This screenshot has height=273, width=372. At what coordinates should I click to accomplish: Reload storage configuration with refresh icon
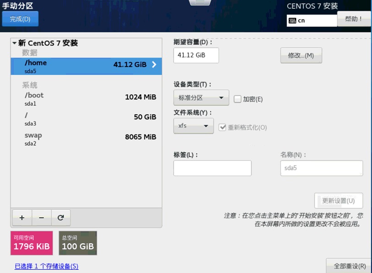tap(61, 218)
